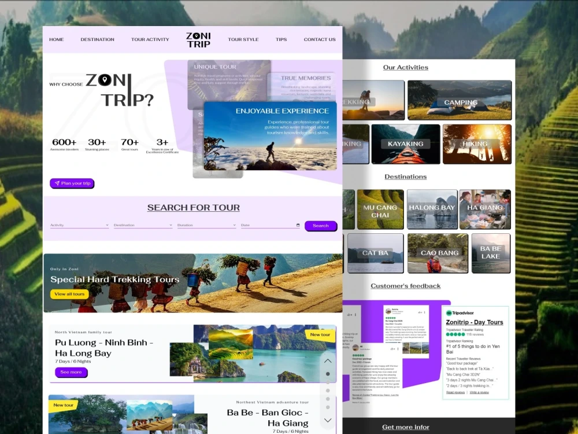The width and height of the screenshot is (578, 434).
Task: Click the purple Search button
Action: (x=321, y=226)
